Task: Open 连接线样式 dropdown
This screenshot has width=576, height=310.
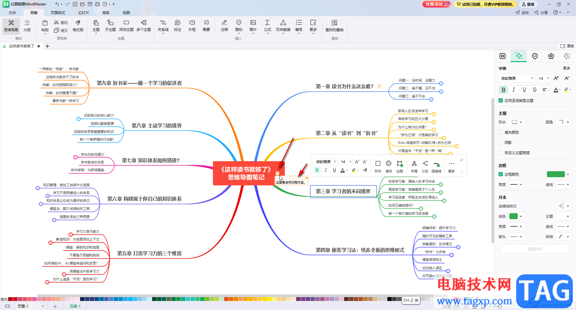Action: [x=564, y=206]
